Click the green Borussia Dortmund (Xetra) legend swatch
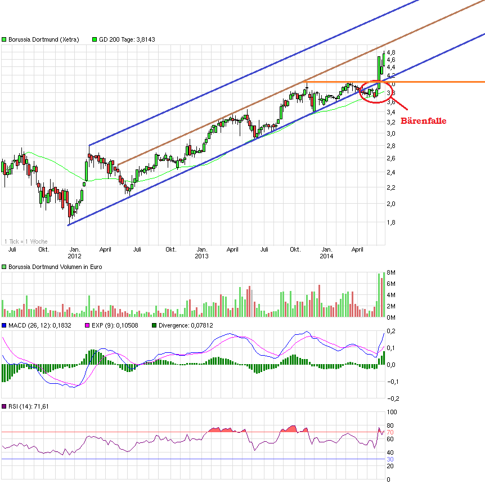 (x=4, y=39)
